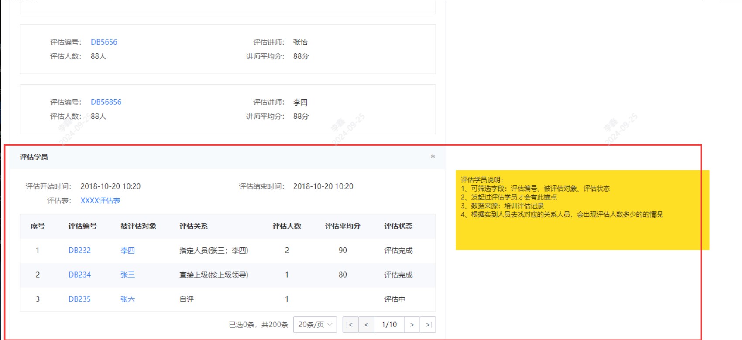Viewport: 742px width, 340px height.
Task: Click the 1/10 page number field
Action: tap(389, 325)
